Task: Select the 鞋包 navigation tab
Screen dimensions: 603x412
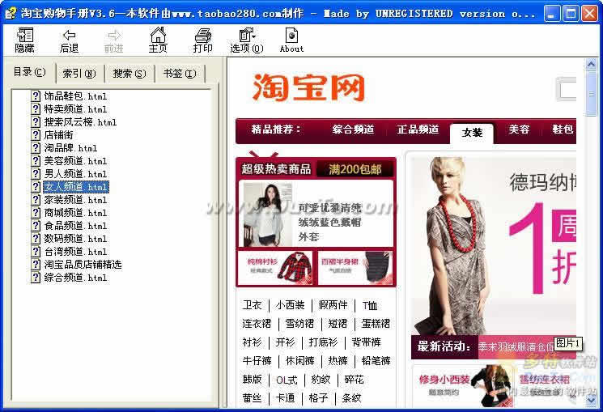Action: coord(563,130)
